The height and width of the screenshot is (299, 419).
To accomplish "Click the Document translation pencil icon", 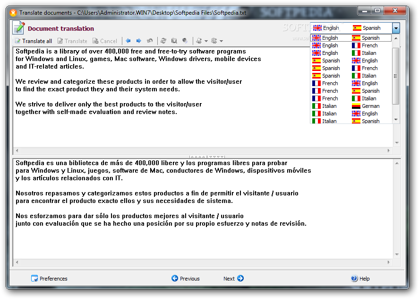I will click(19, 27).
